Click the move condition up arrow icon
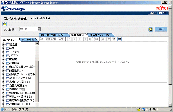 click(69, 39)
